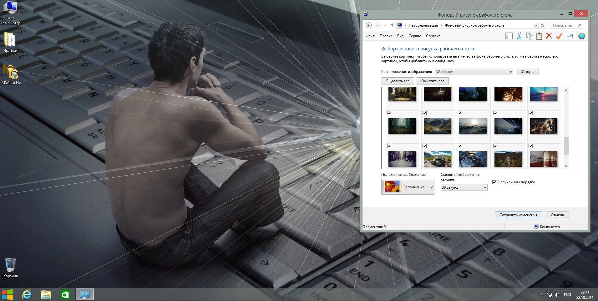
Task: Uncheck the dark city wallpaper checkbox
Action: coord(495,113)
